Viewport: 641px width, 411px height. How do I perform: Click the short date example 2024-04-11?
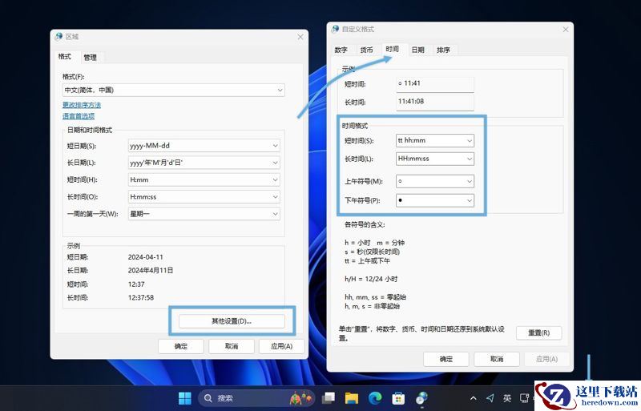[x=146, y=257]
